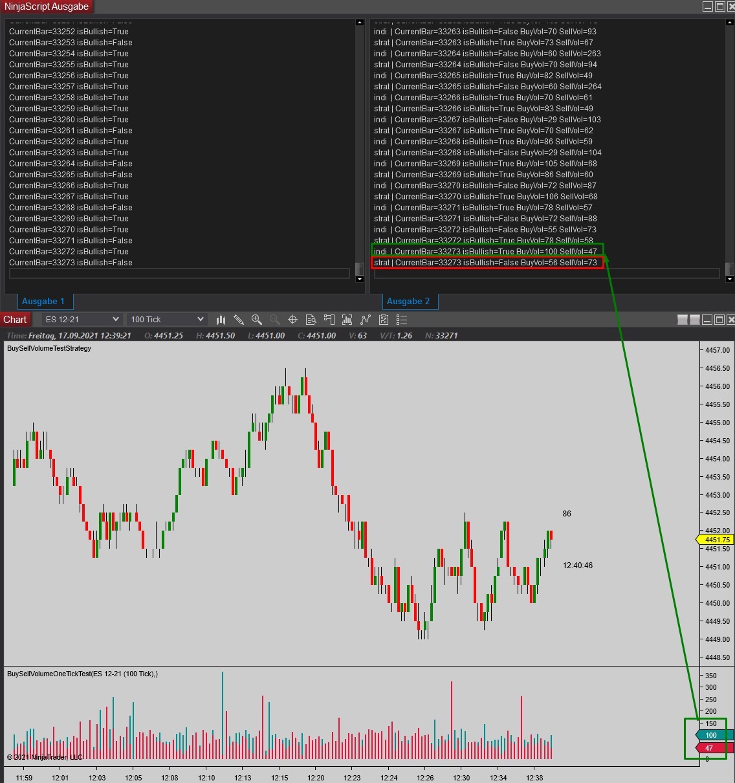
Task: Click the Chart window title tab
Action: point(15,320)
